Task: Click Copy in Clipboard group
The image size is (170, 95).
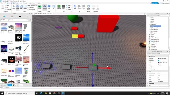Action: click(x=7, y=5)
